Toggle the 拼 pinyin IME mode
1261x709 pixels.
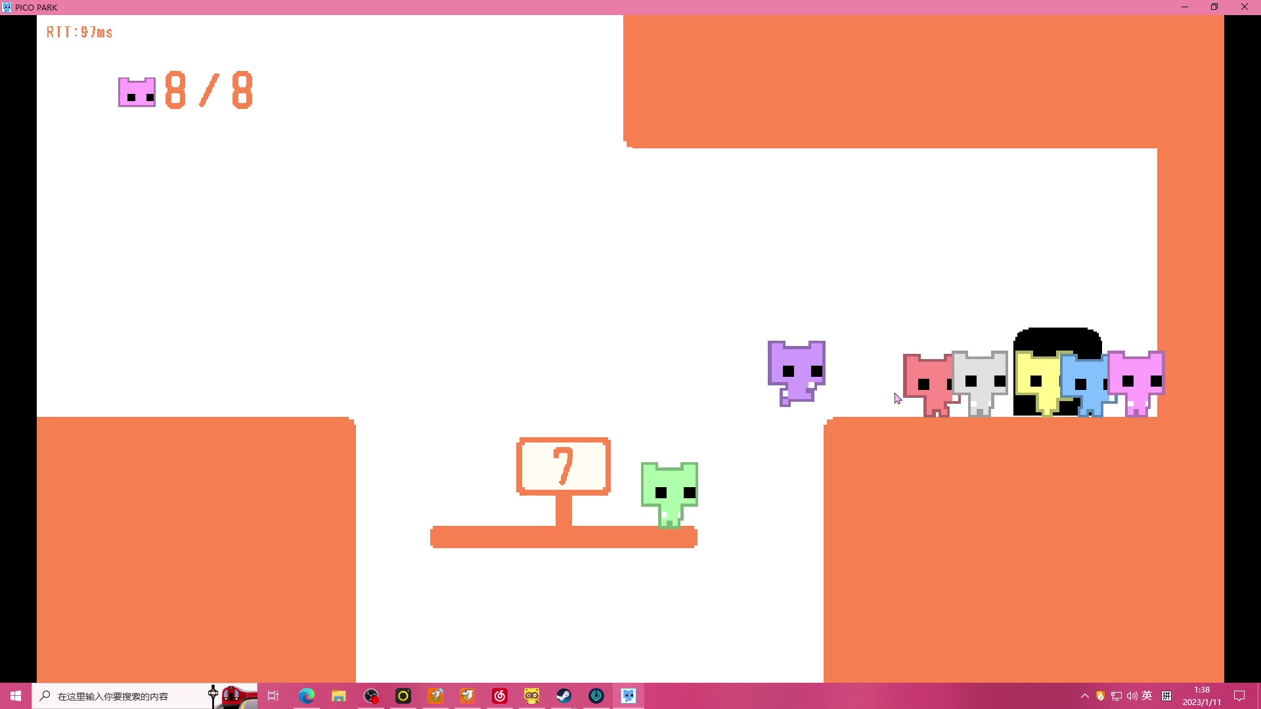[1166, 696]
